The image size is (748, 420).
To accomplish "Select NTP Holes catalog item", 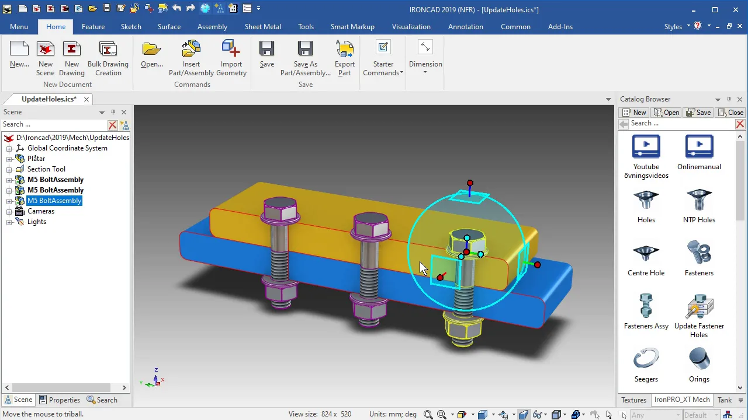I will pyautogui.click(x=699, y=206).
